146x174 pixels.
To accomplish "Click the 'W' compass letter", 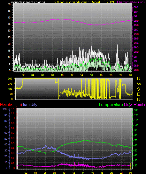I will pyautogui.click(x=139, y=84).
